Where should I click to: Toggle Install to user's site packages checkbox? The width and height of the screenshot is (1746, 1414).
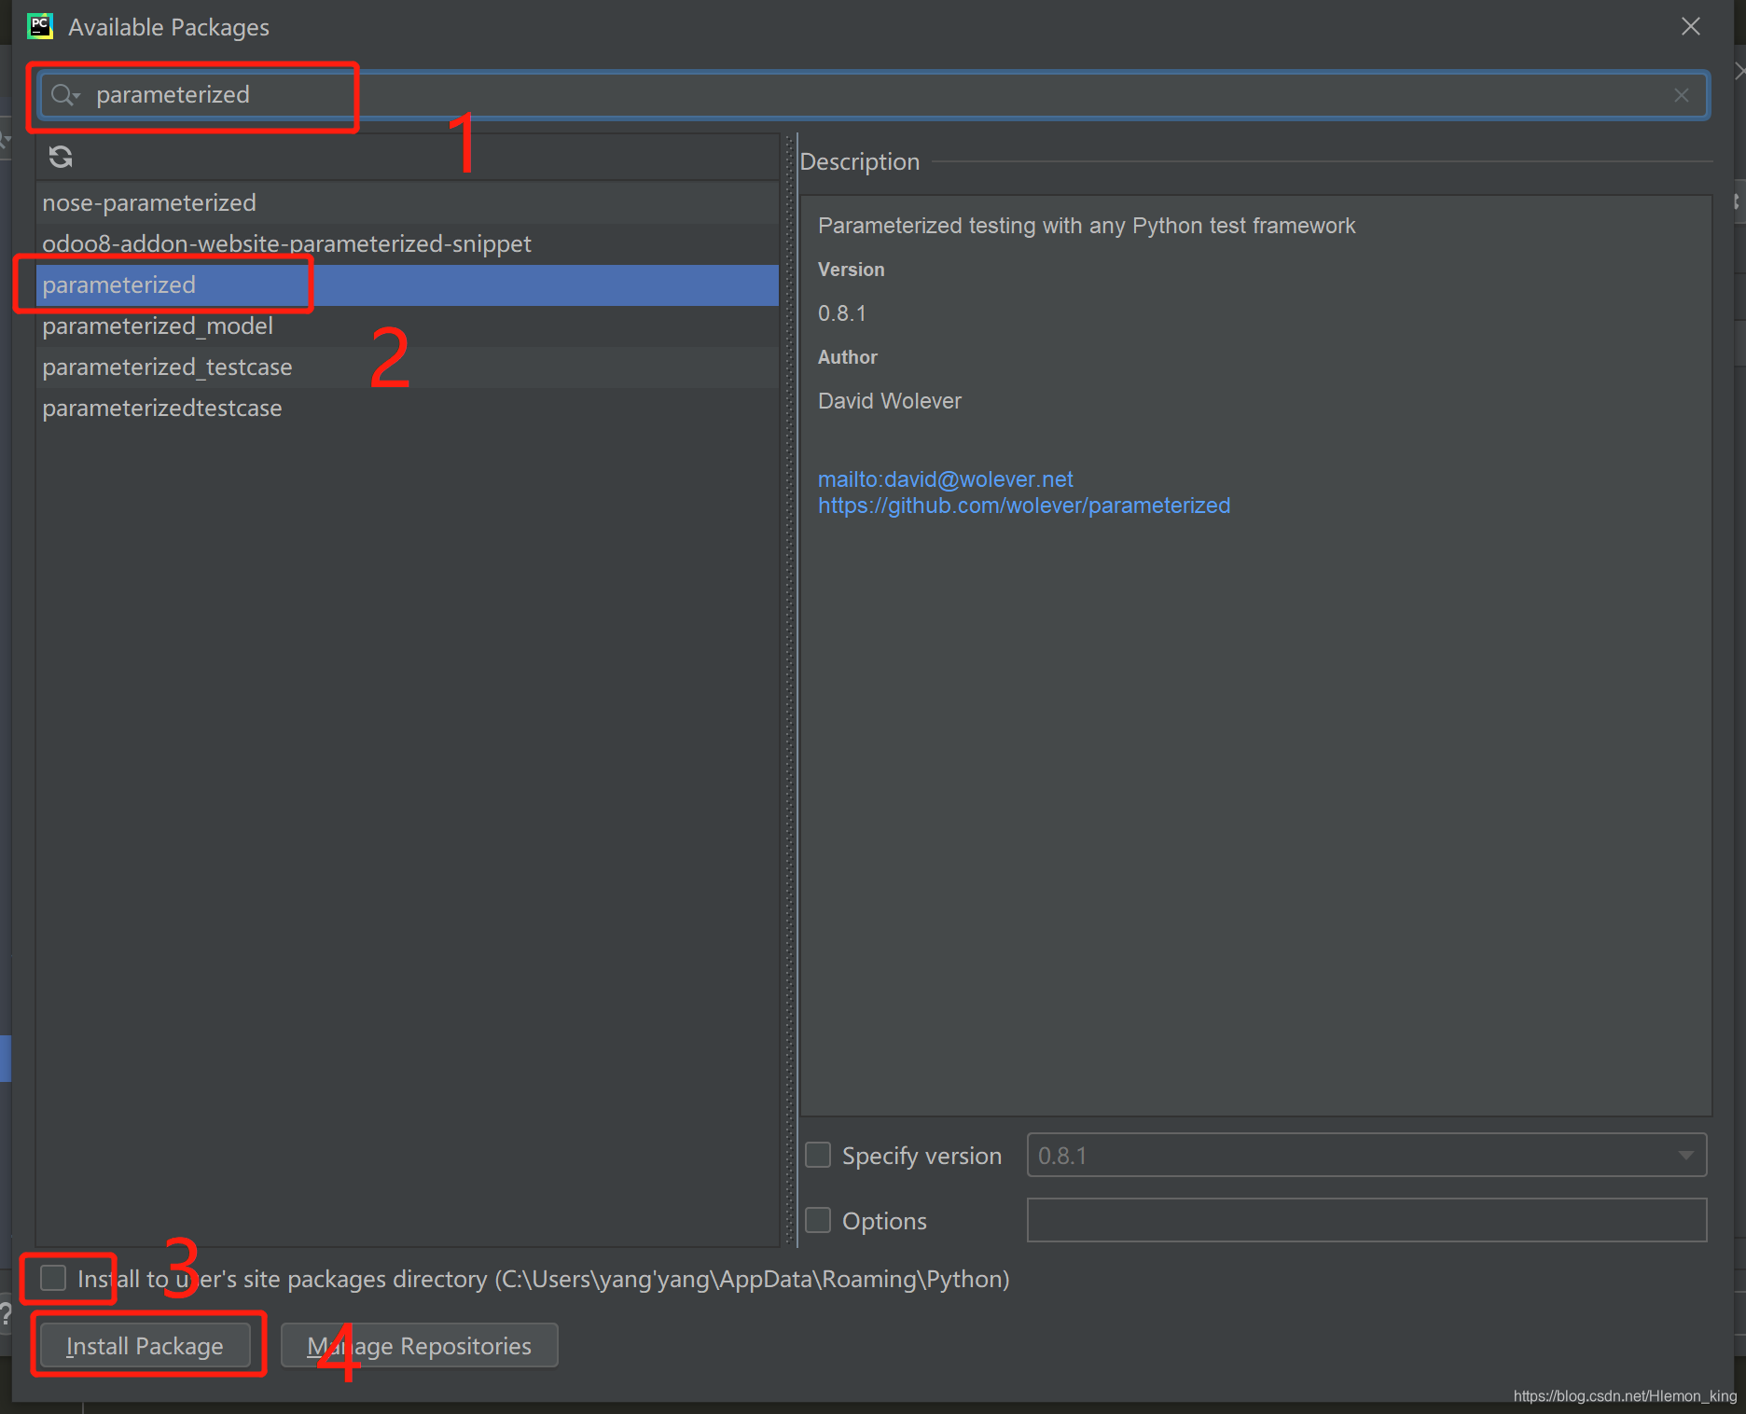53,1278
